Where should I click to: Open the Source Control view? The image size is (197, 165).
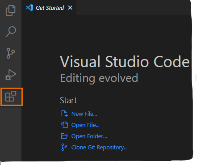click(11, 53)
